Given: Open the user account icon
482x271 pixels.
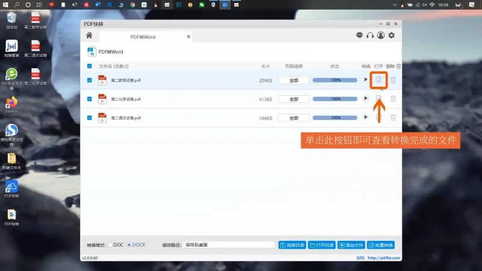Looking at the screenshot, I should point(381,36).
